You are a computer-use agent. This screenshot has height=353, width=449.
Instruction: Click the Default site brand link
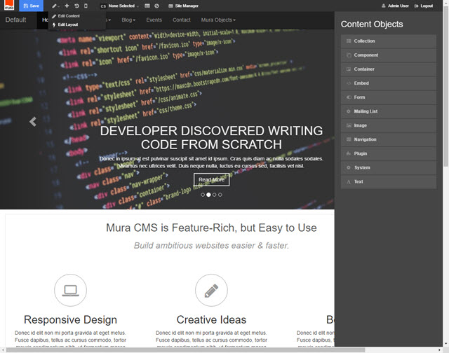15,20
